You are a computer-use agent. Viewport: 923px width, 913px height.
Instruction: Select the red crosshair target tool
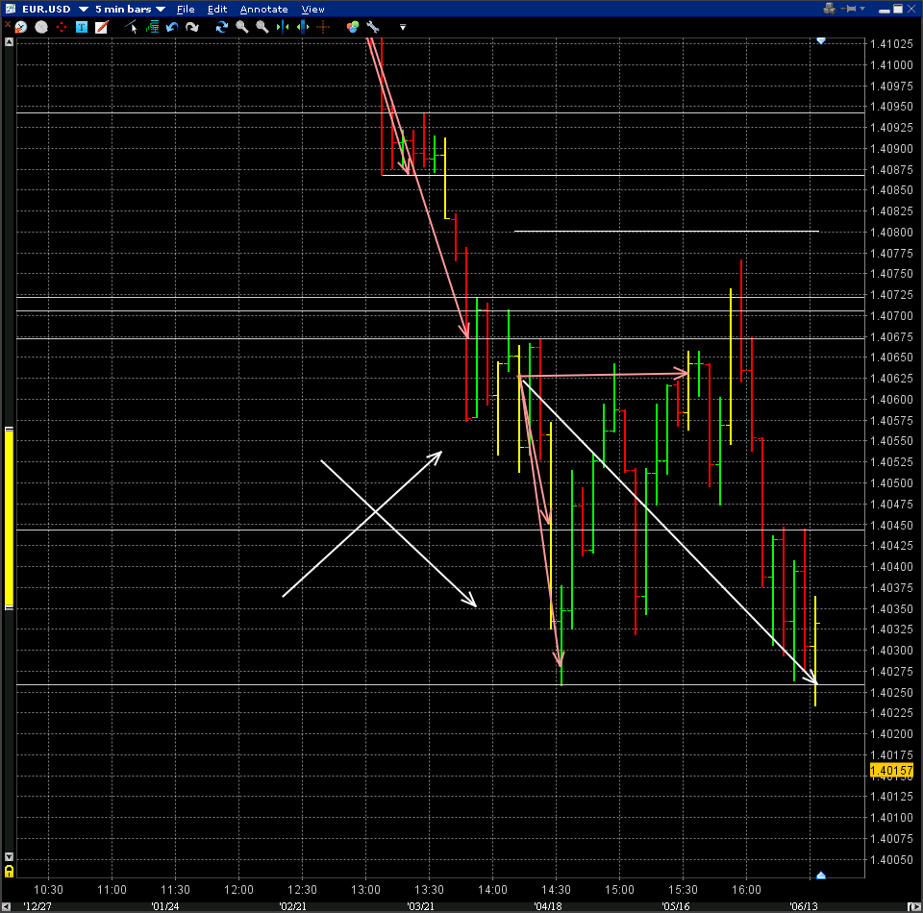62,27
